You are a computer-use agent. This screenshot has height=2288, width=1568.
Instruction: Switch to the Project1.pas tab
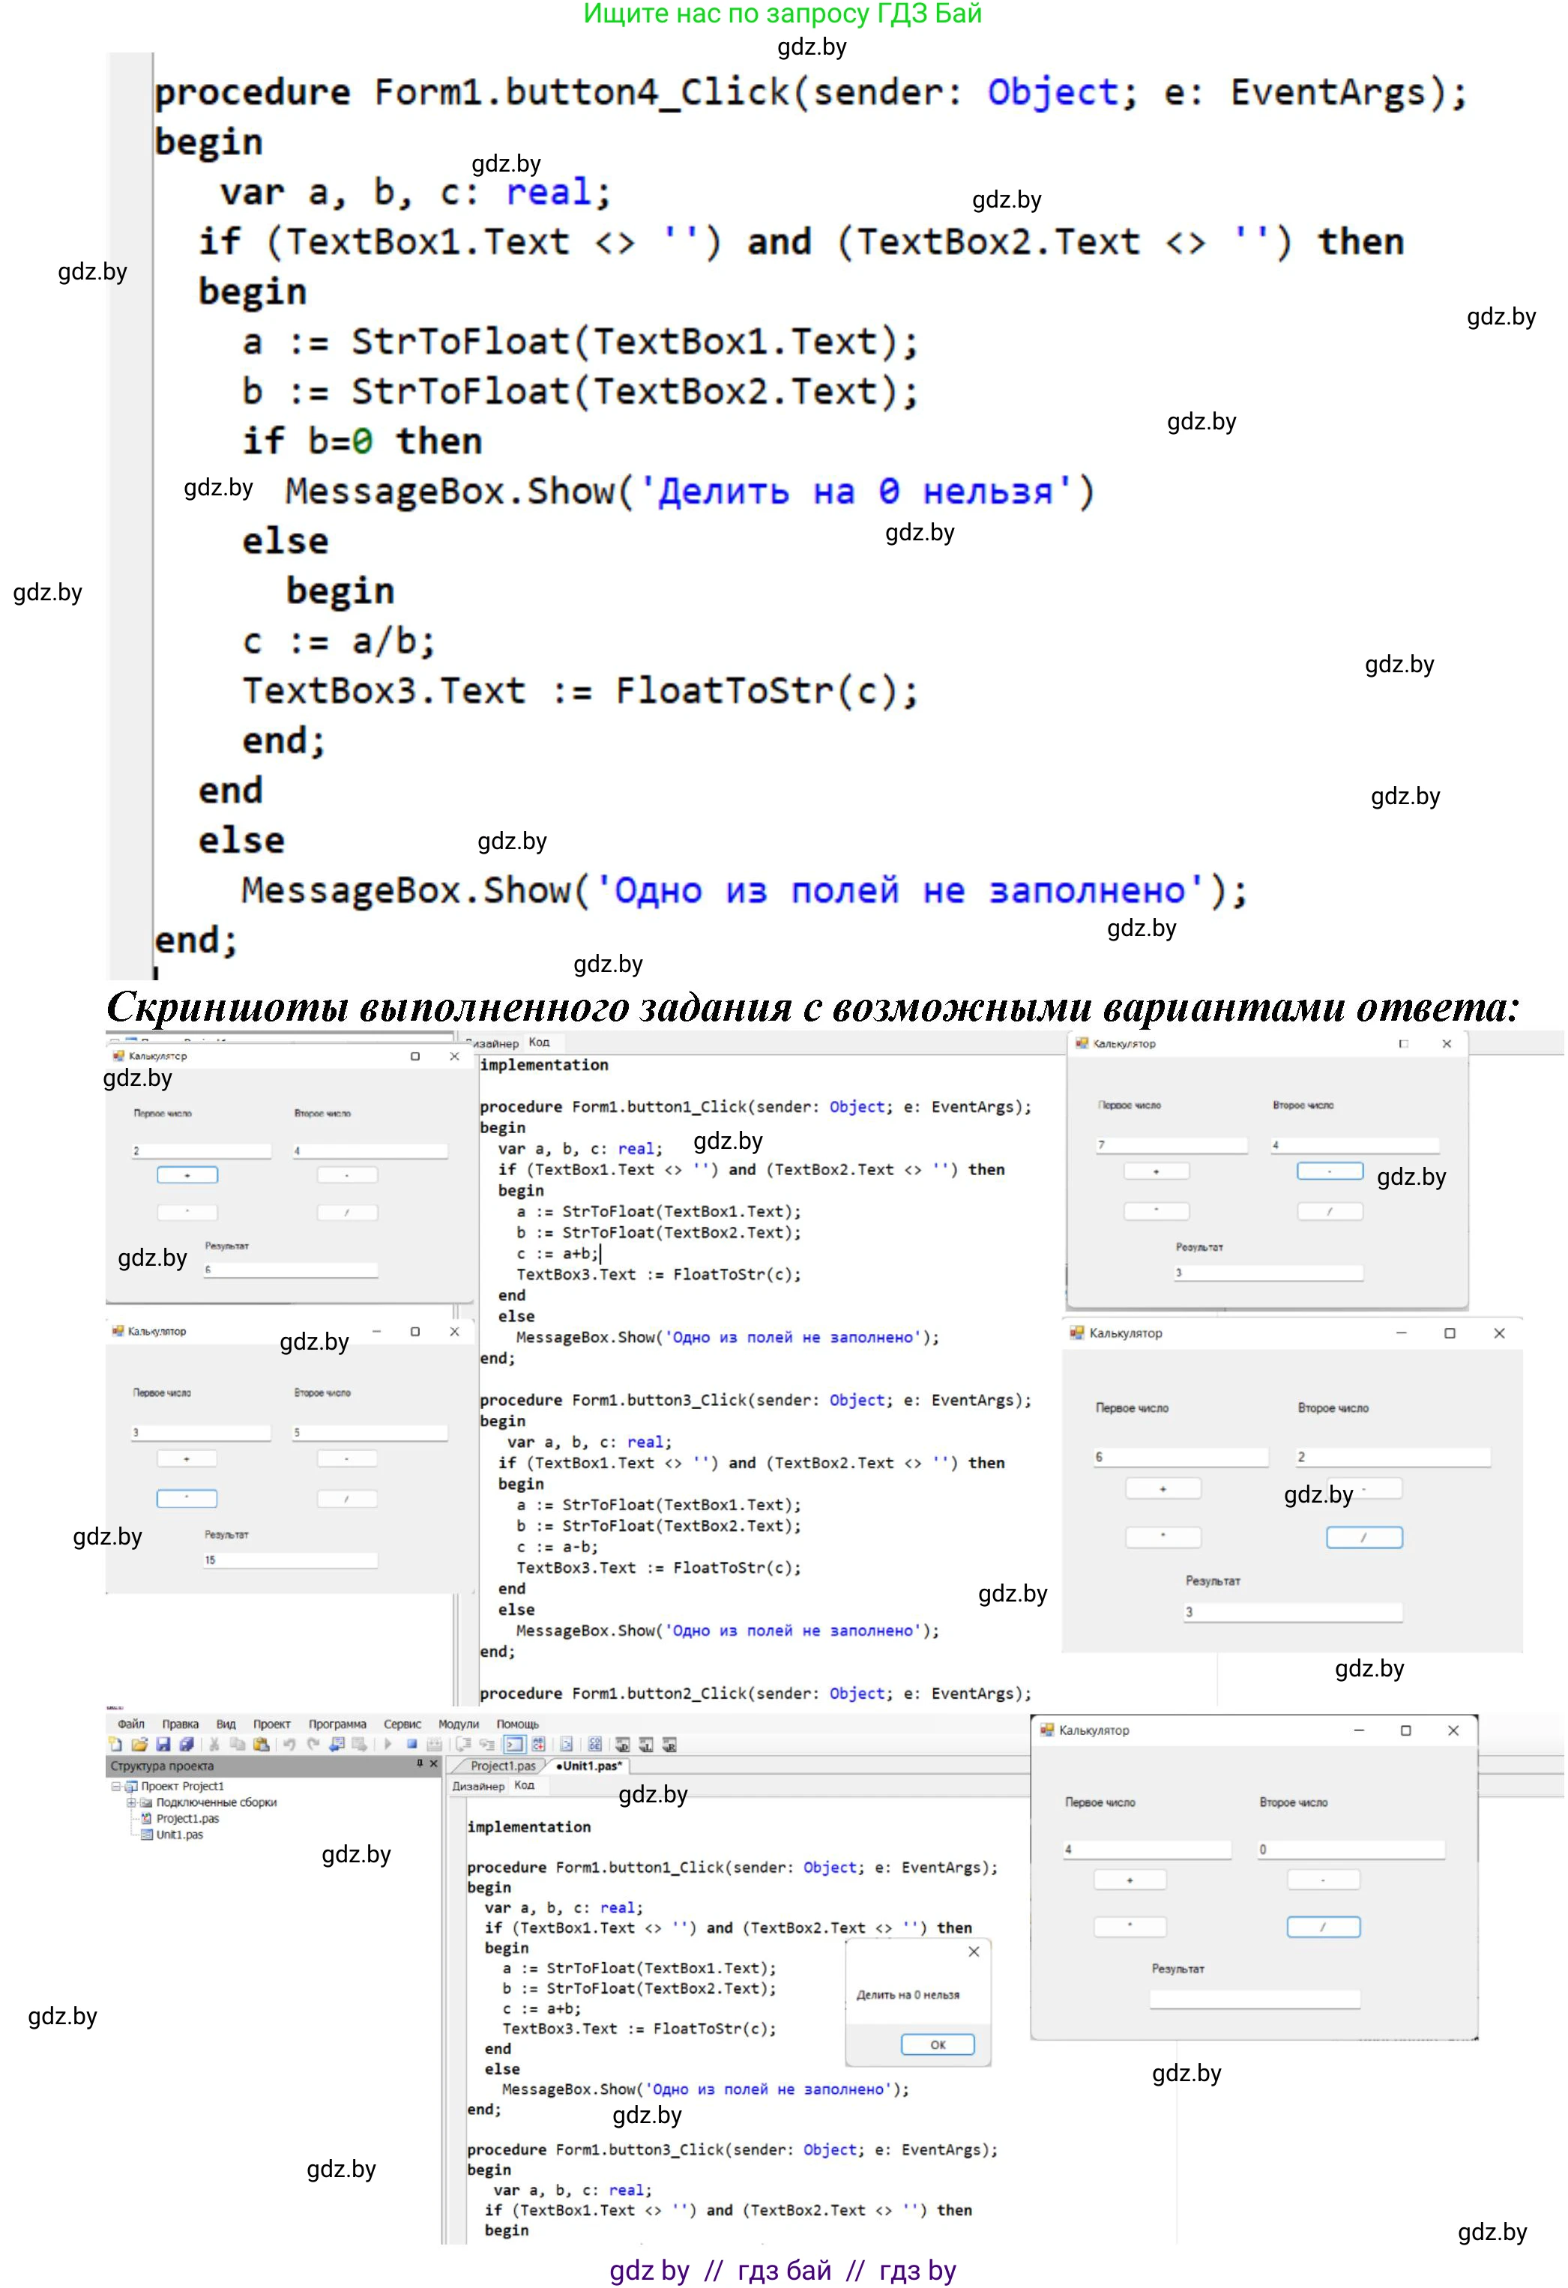click(x=502, y=1766)
